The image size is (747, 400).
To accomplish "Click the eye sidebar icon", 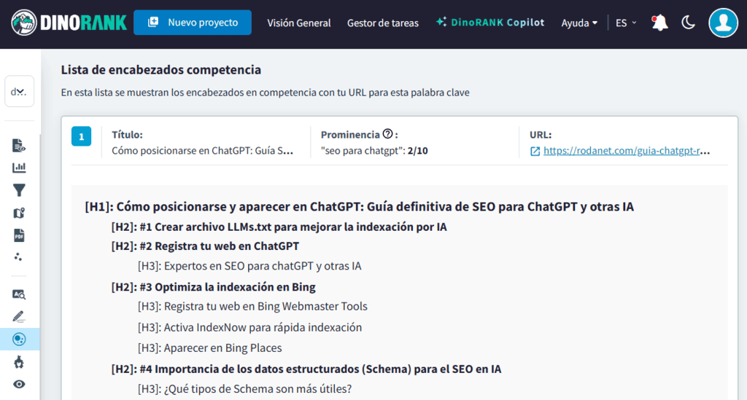I will click(x=19, y=384).
